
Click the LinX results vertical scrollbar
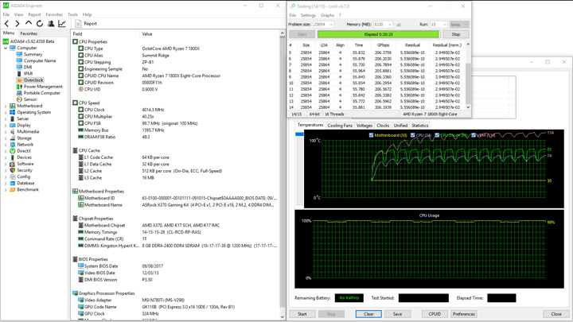tap(468, 76)
